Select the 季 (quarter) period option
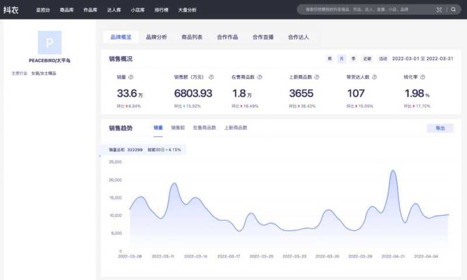467x280 pixels. coord(354,58)
